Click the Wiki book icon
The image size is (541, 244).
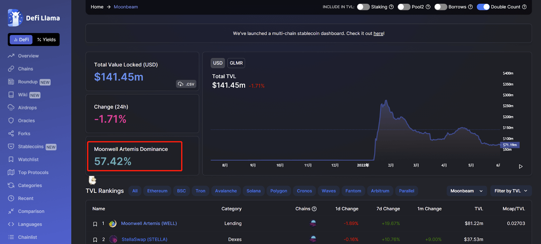click(11, 95)
